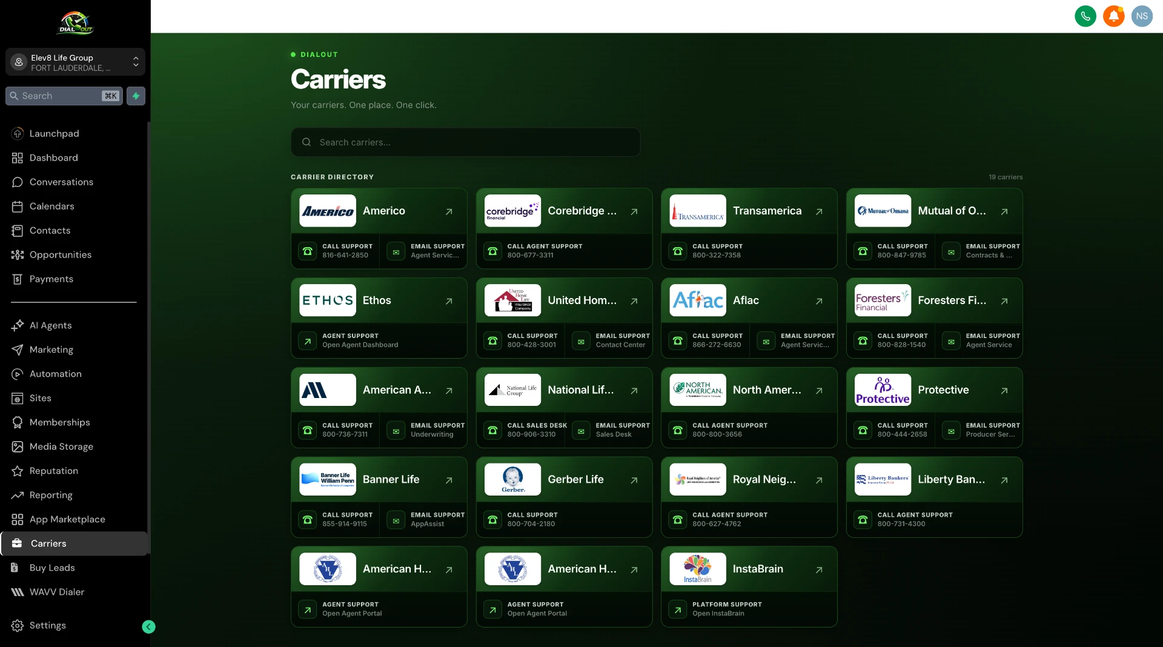Click the DialOut logo
1163x647 pixels.
[x=75, y=23]
